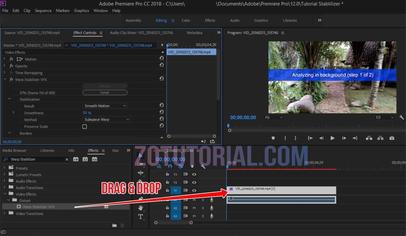Filter by YUV effects
Viewport: 406px width, 236px height.
click(x=94, y=159)
